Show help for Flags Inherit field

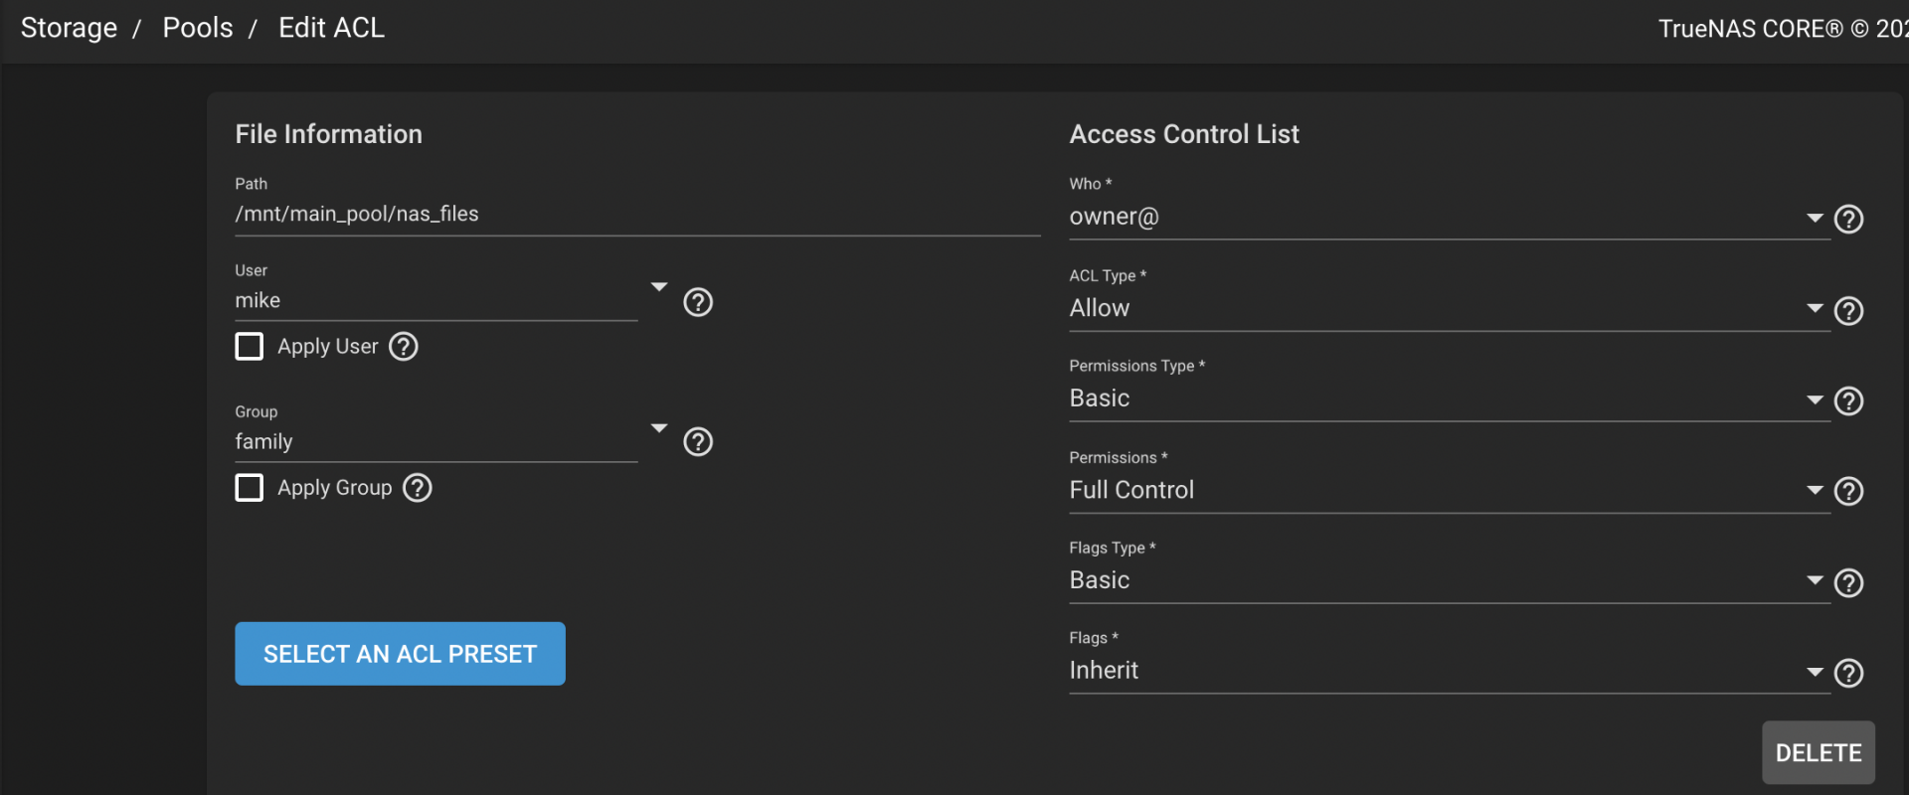tap(1848, 673)
